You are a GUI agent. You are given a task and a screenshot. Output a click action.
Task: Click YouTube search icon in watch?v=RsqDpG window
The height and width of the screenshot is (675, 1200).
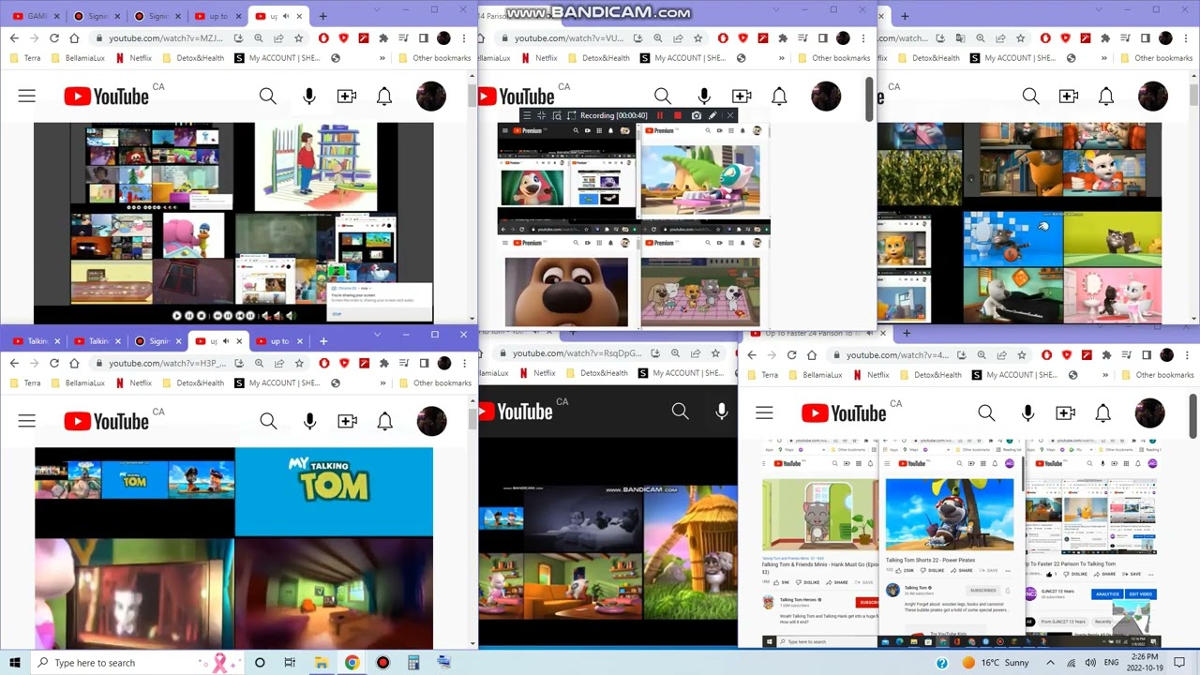pos(680,411)
